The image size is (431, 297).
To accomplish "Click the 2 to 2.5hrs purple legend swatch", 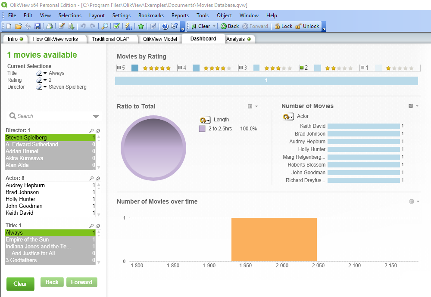I will coord(202,129).
